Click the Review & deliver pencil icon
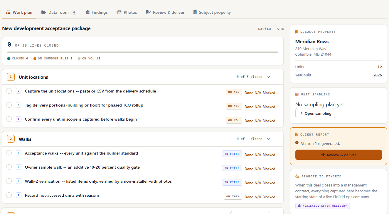This screenshot has width=389, height=214. click(x=148, y=12)
